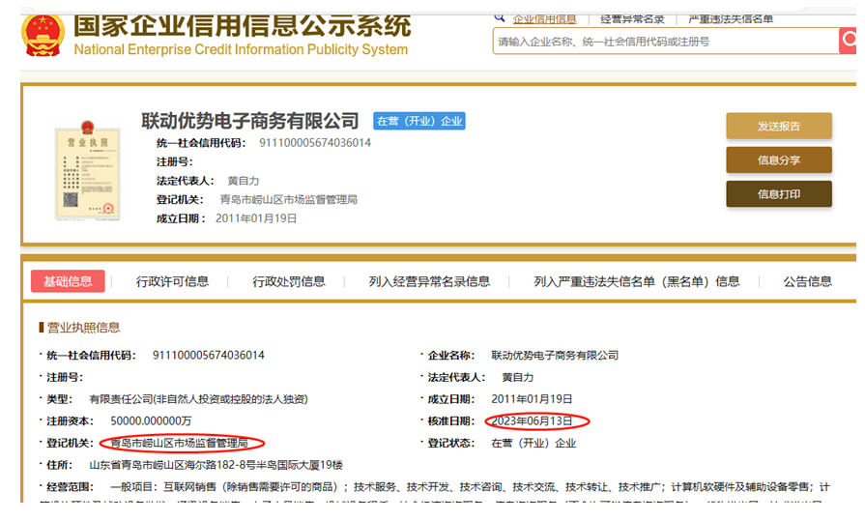Click the 信息打印 button
865x521 pixels.
pyautogui.click(x=778, y=193)
